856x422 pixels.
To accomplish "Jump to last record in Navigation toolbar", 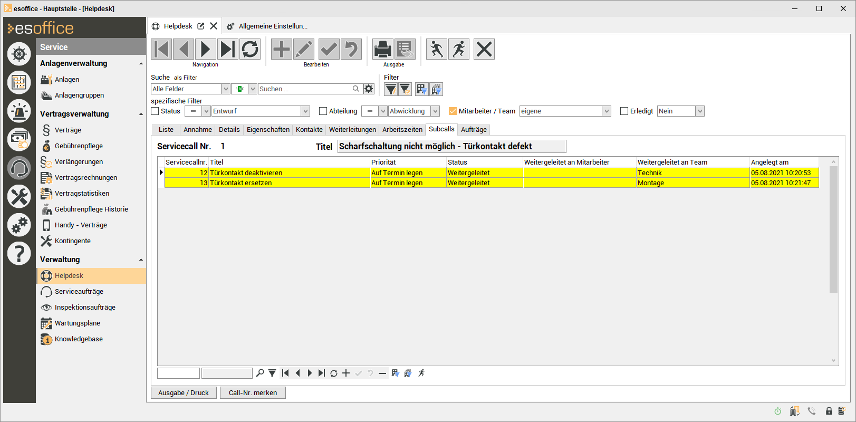I will tap(228, 49).
